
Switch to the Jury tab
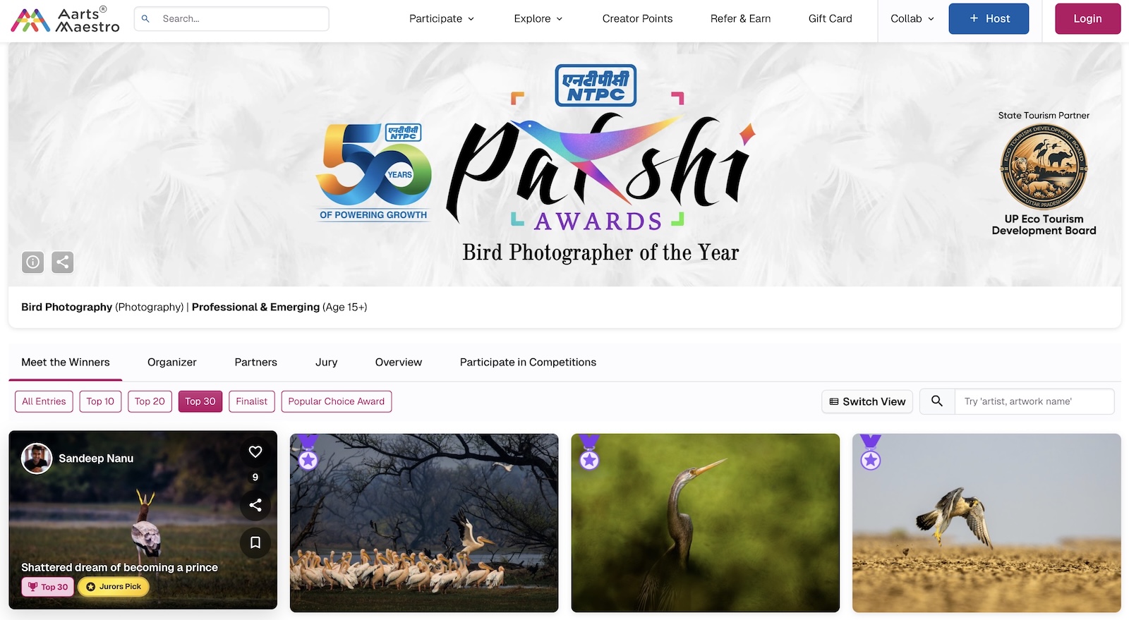point(326,362)
